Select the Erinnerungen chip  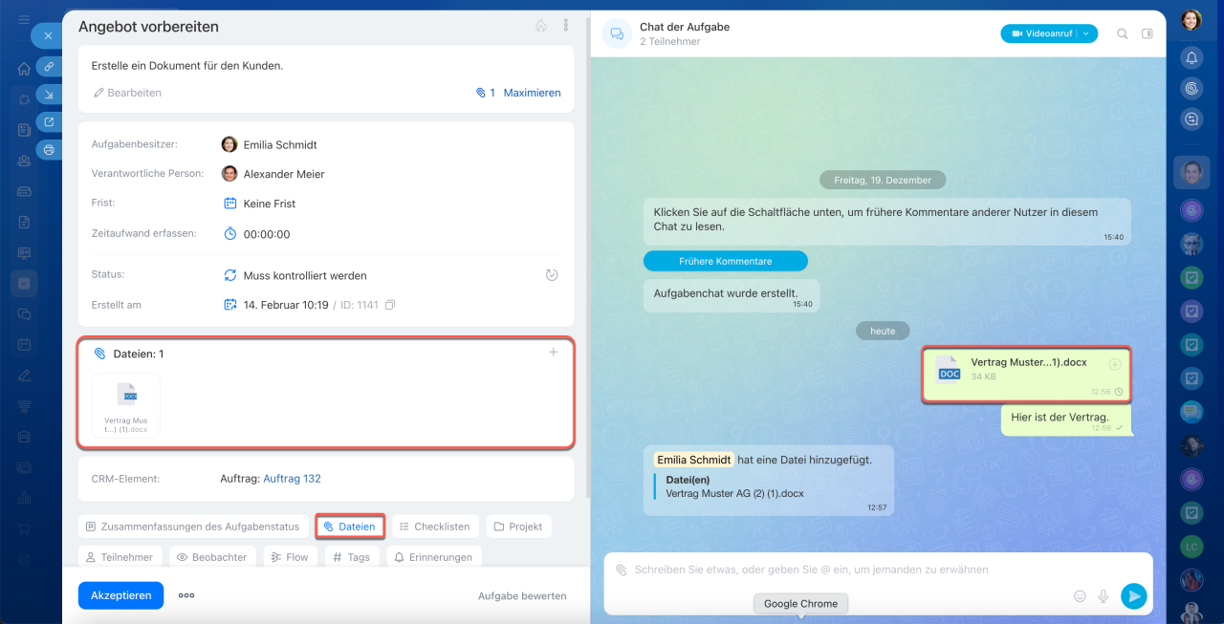tap(434, 557)
